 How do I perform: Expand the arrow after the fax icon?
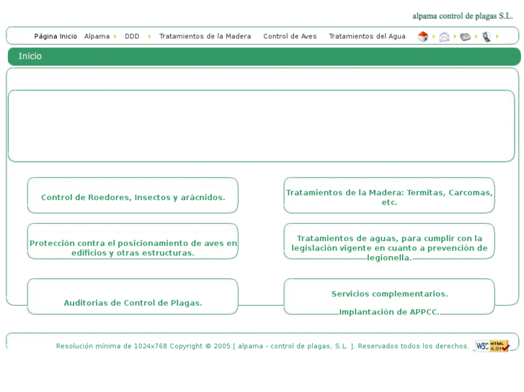tap(476, 37)
